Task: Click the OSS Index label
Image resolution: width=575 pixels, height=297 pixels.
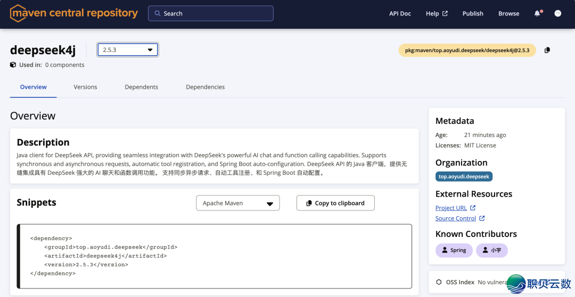Action: pos(460,282)
